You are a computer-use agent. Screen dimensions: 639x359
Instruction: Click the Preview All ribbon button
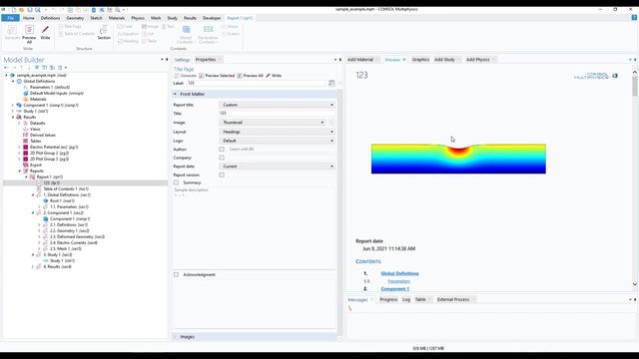pos(29,34)
